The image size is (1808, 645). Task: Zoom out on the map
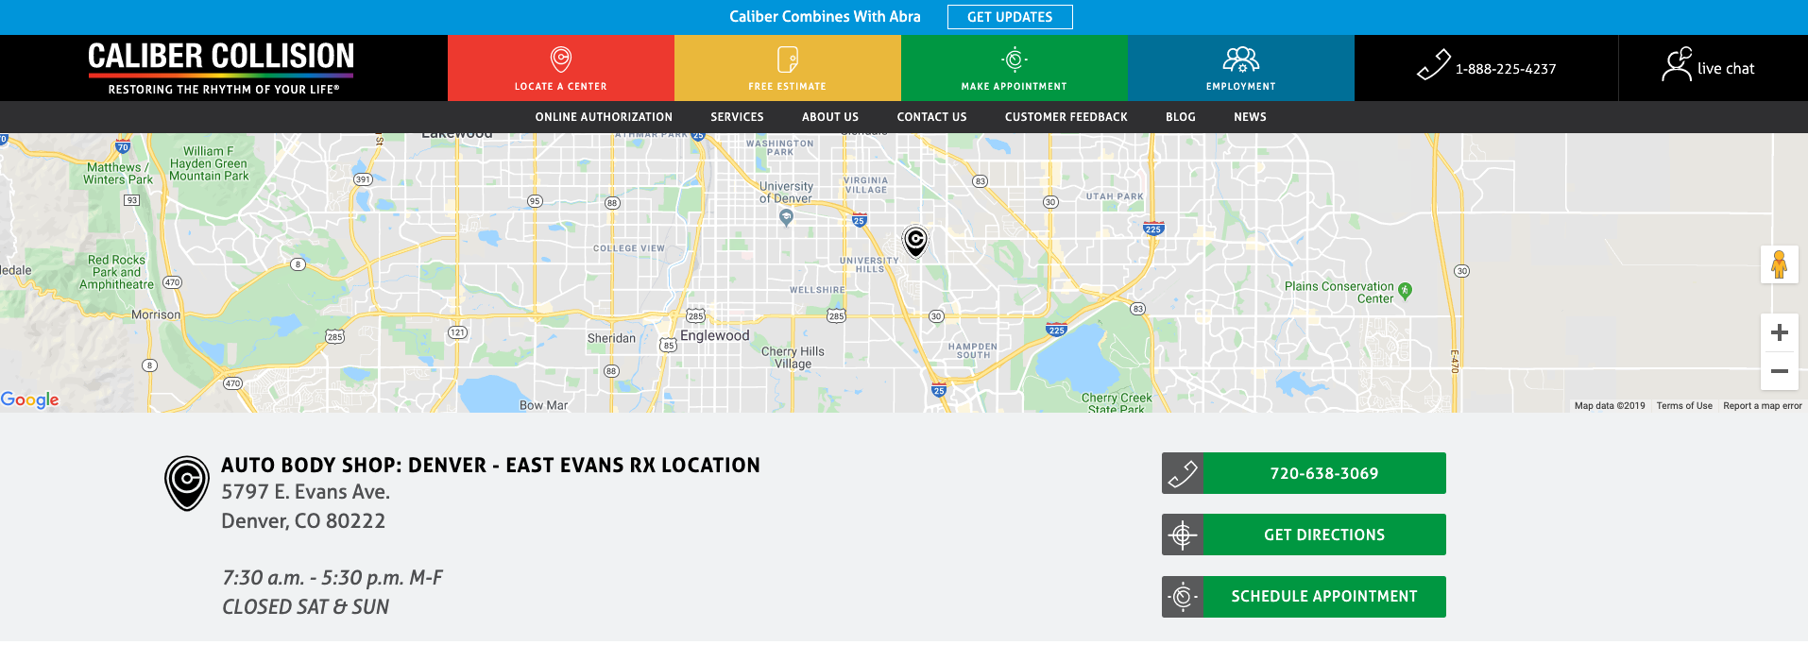1779,371
